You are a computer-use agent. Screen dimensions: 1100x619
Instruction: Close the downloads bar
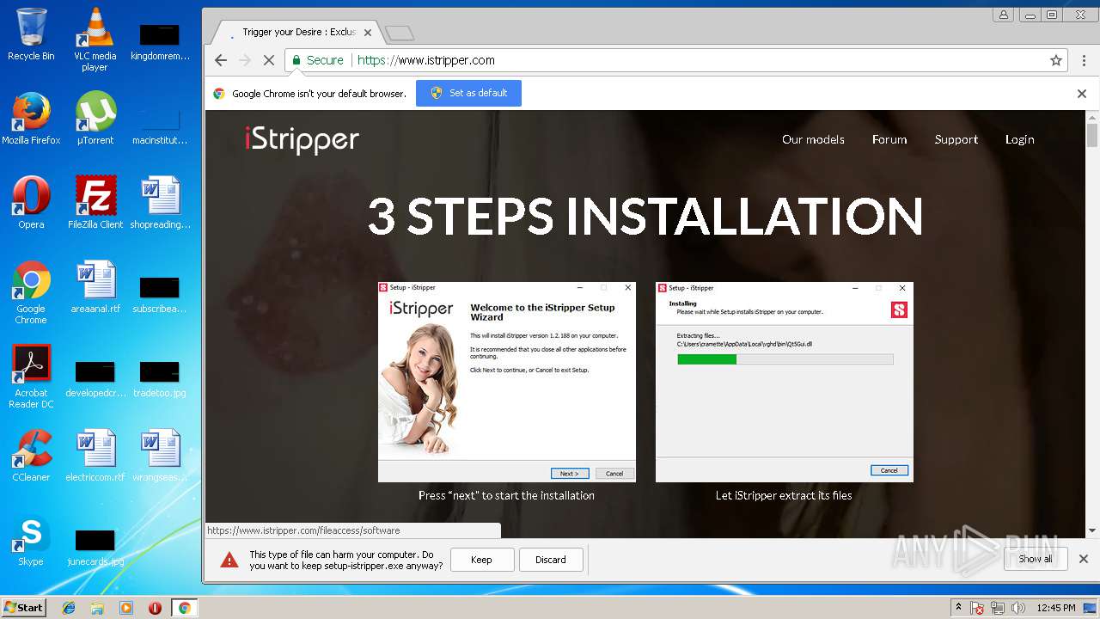(x=1084, y=559)
